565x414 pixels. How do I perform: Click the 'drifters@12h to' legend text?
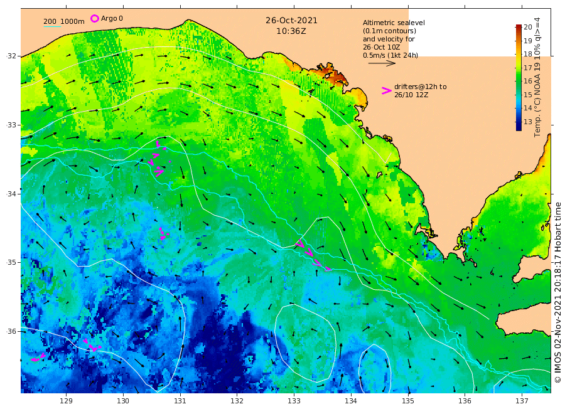(x=420, y=87)
